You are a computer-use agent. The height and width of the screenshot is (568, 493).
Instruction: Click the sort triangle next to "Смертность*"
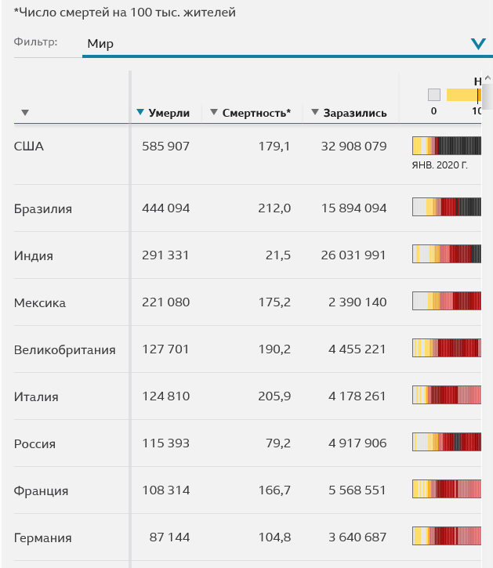coord(214,112)
